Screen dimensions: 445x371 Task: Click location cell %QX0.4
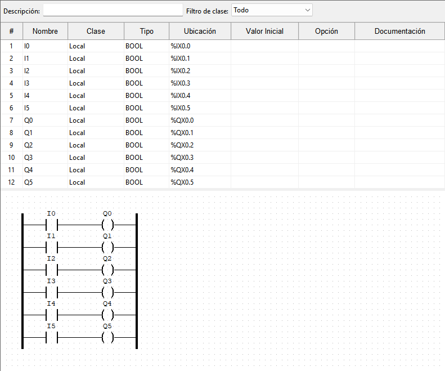coord(200,170)
